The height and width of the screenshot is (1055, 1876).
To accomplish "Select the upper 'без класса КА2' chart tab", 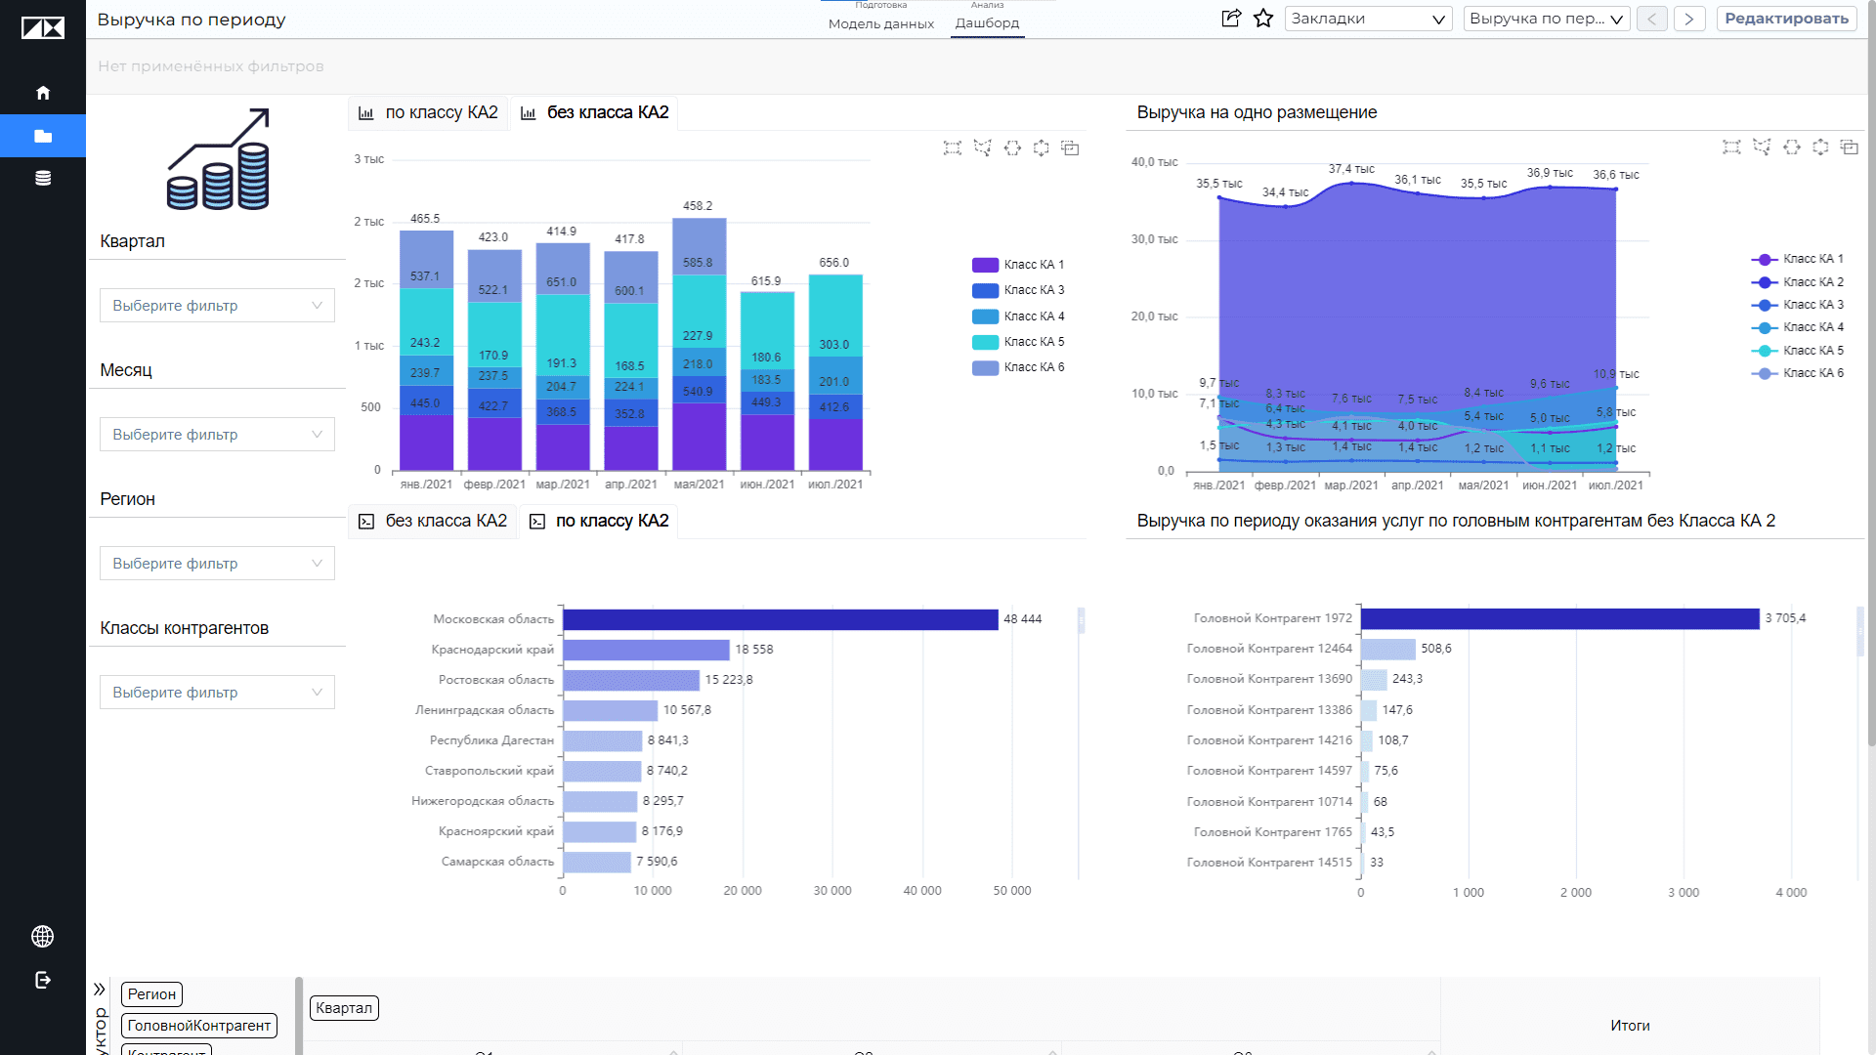I will point(594,112).
